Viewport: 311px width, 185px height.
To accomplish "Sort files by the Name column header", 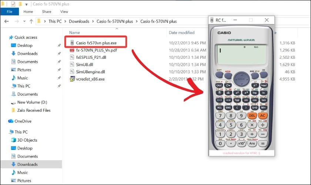I will (74, 33).
